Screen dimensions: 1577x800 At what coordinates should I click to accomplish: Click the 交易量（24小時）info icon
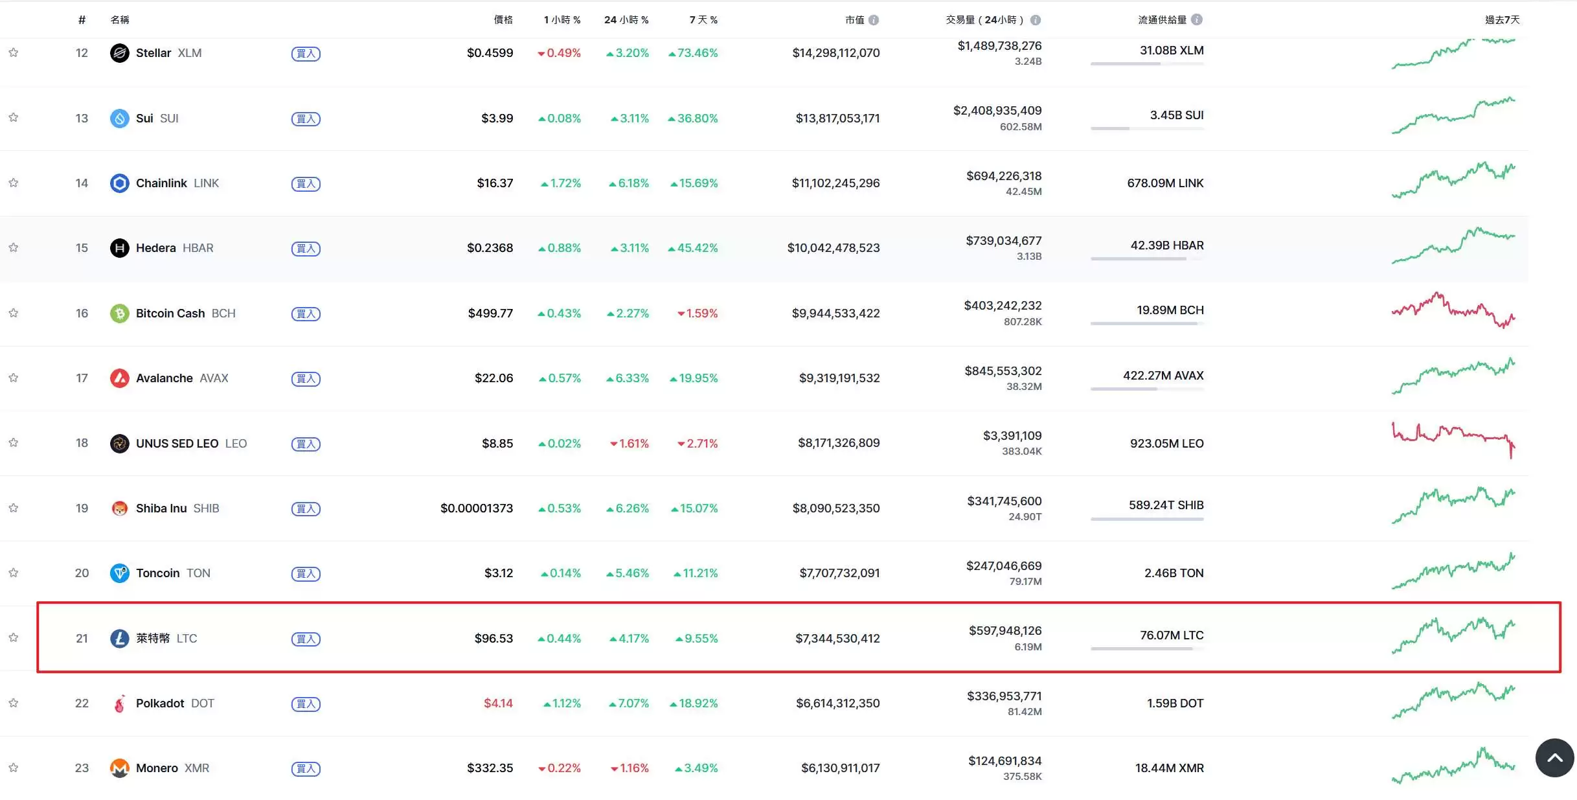tap(1036, 19)
